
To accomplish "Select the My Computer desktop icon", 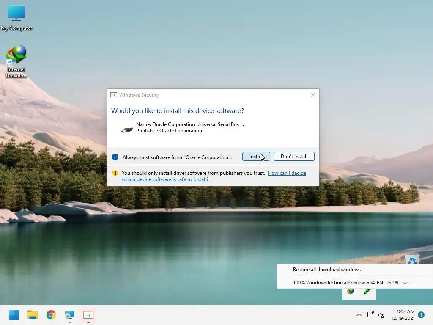I will (16, 18).
